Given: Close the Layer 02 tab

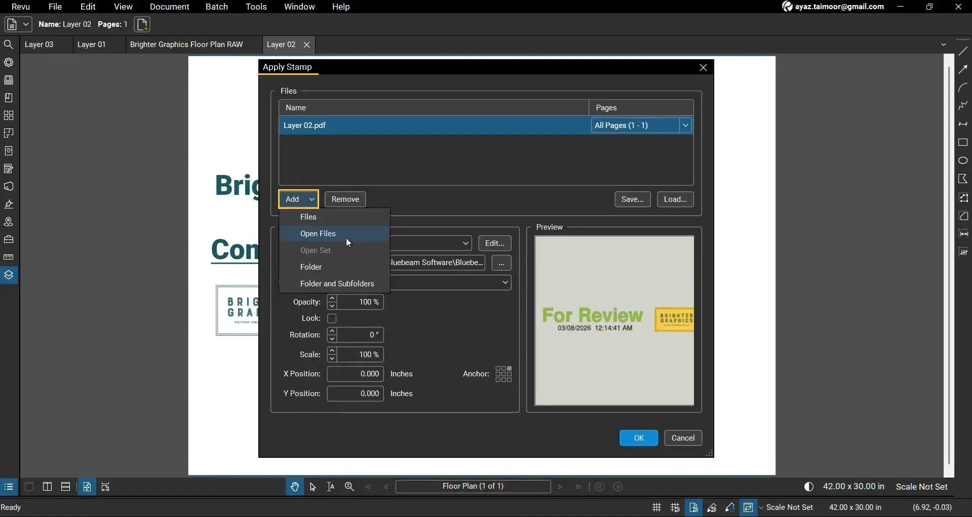Looking at the screenshot, I should point(306,45).
